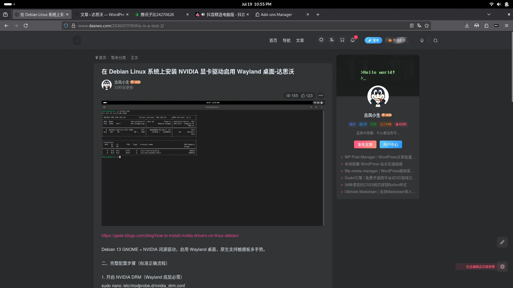Click 在此编辑此页面参数 label

pyautogui.click(x=480, y=267)
